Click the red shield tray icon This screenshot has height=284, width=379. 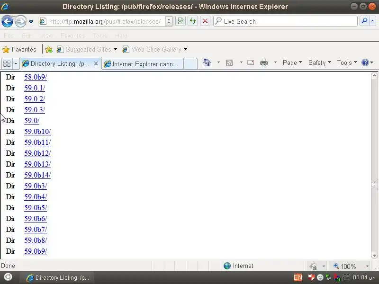[x=311, y=277]
